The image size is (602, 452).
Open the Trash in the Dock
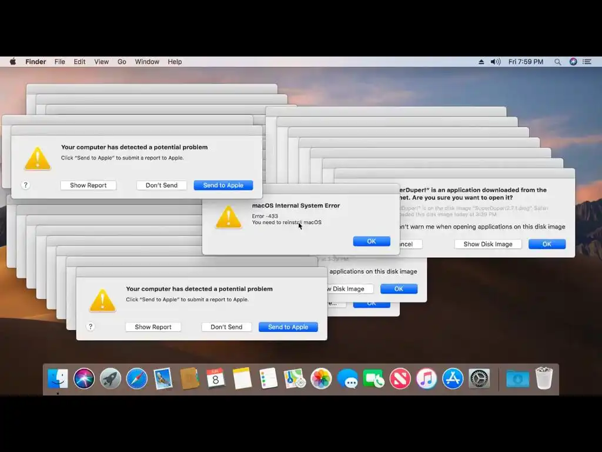544,378
